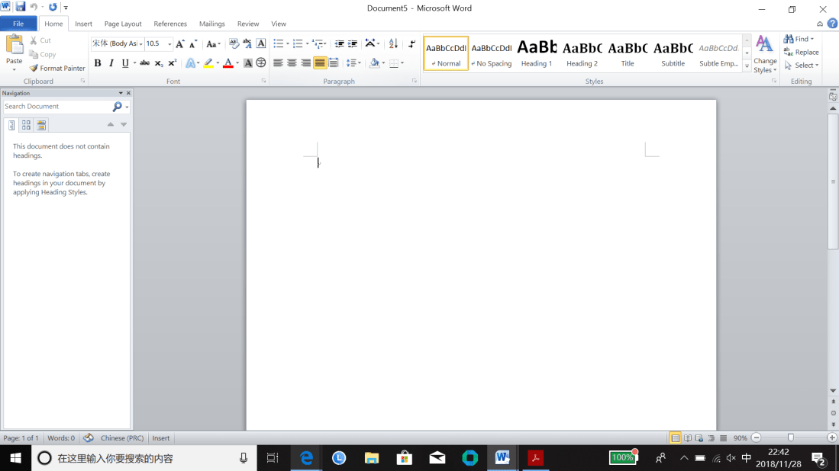Viewport: 839px width, 471px height.
Task: Open the Mailings ribbon tab
Action: pyautogui.click(x=211, y=24)
